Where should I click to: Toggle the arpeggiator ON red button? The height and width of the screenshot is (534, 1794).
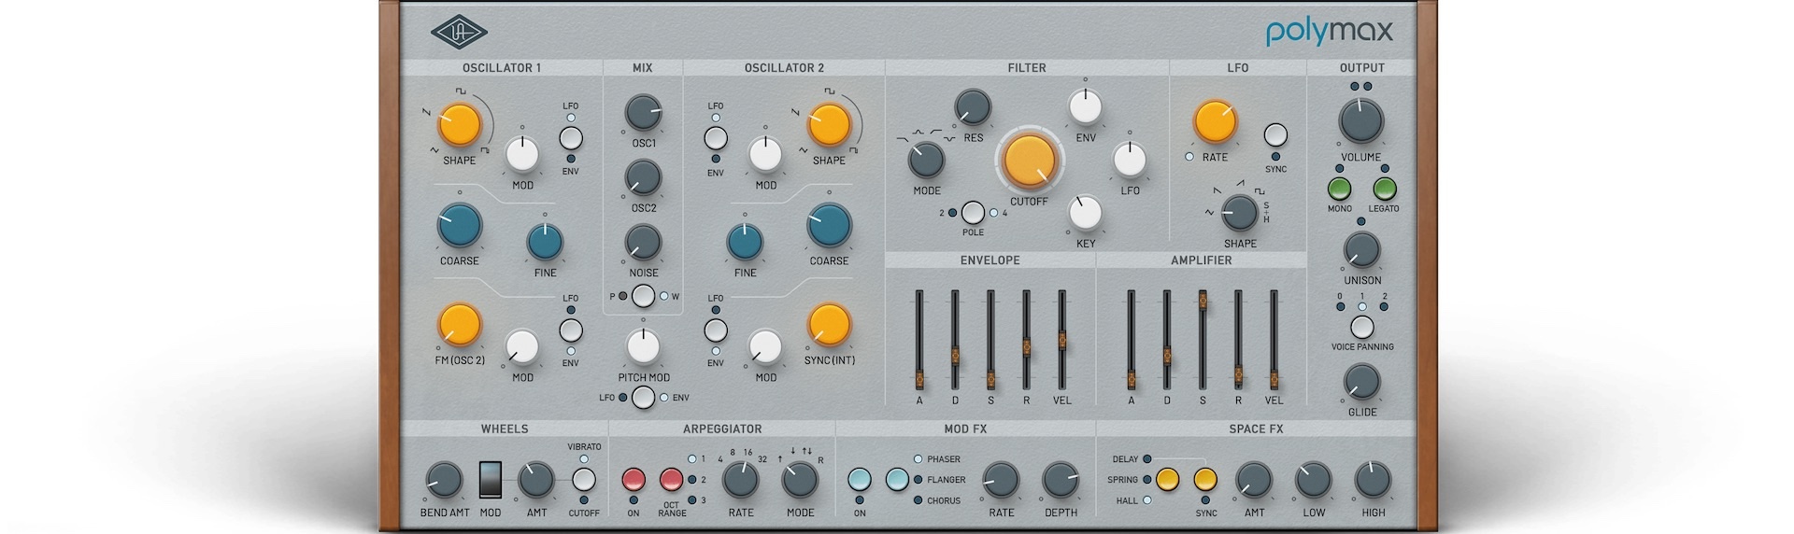click(x=634, y=480)
